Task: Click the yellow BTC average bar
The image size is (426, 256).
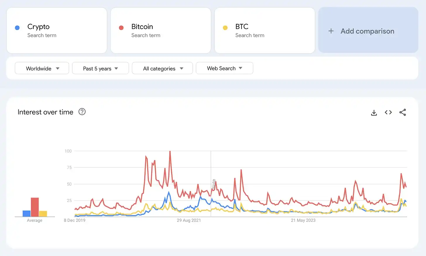Action: tap(43, 214)
